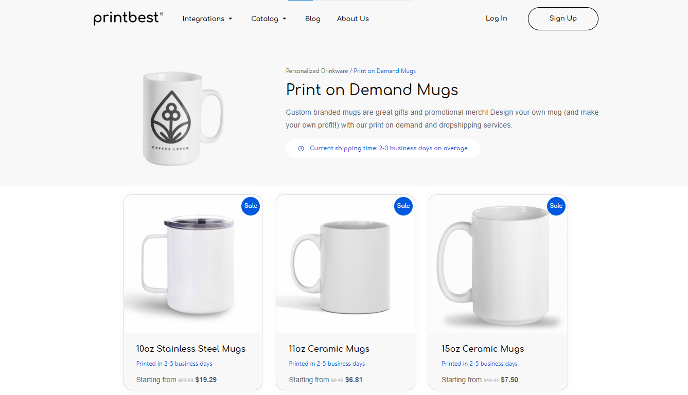Click the Sale badge on 11oz Ceramic Mugs
The width and height of the screenshot is (688, 395).
(x=403, y=206)
